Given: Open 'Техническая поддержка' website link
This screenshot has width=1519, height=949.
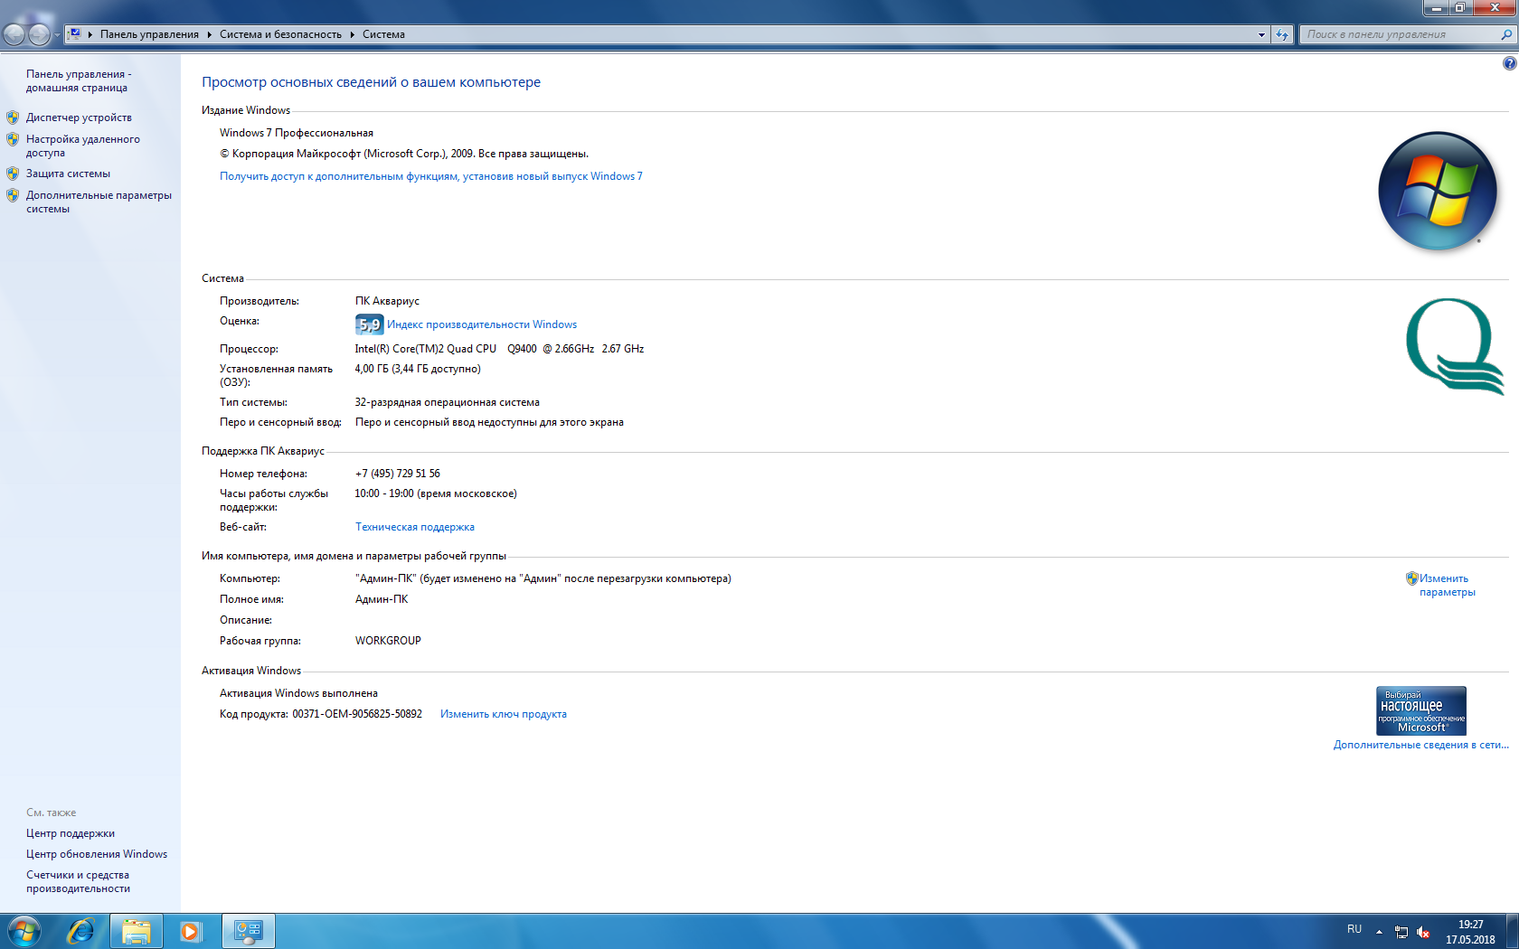Looking at the screenshot, I should click(x=415, y=527).
